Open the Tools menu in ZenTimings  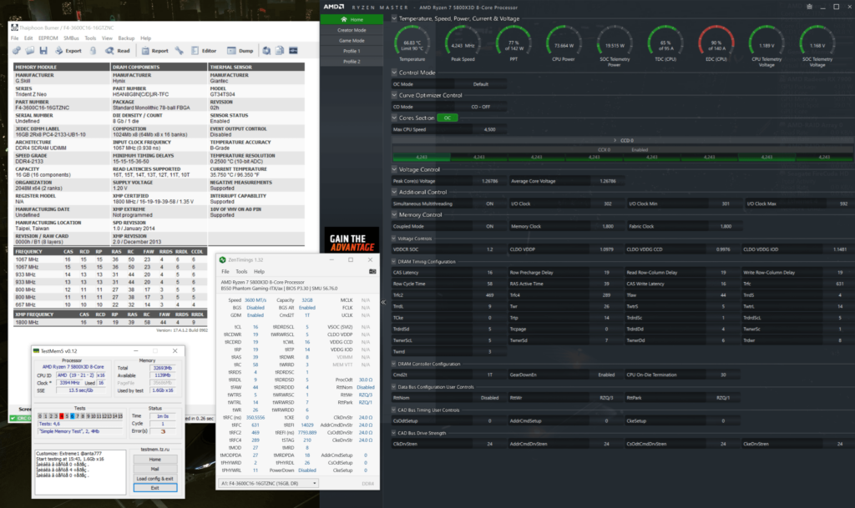click(241, 271)
